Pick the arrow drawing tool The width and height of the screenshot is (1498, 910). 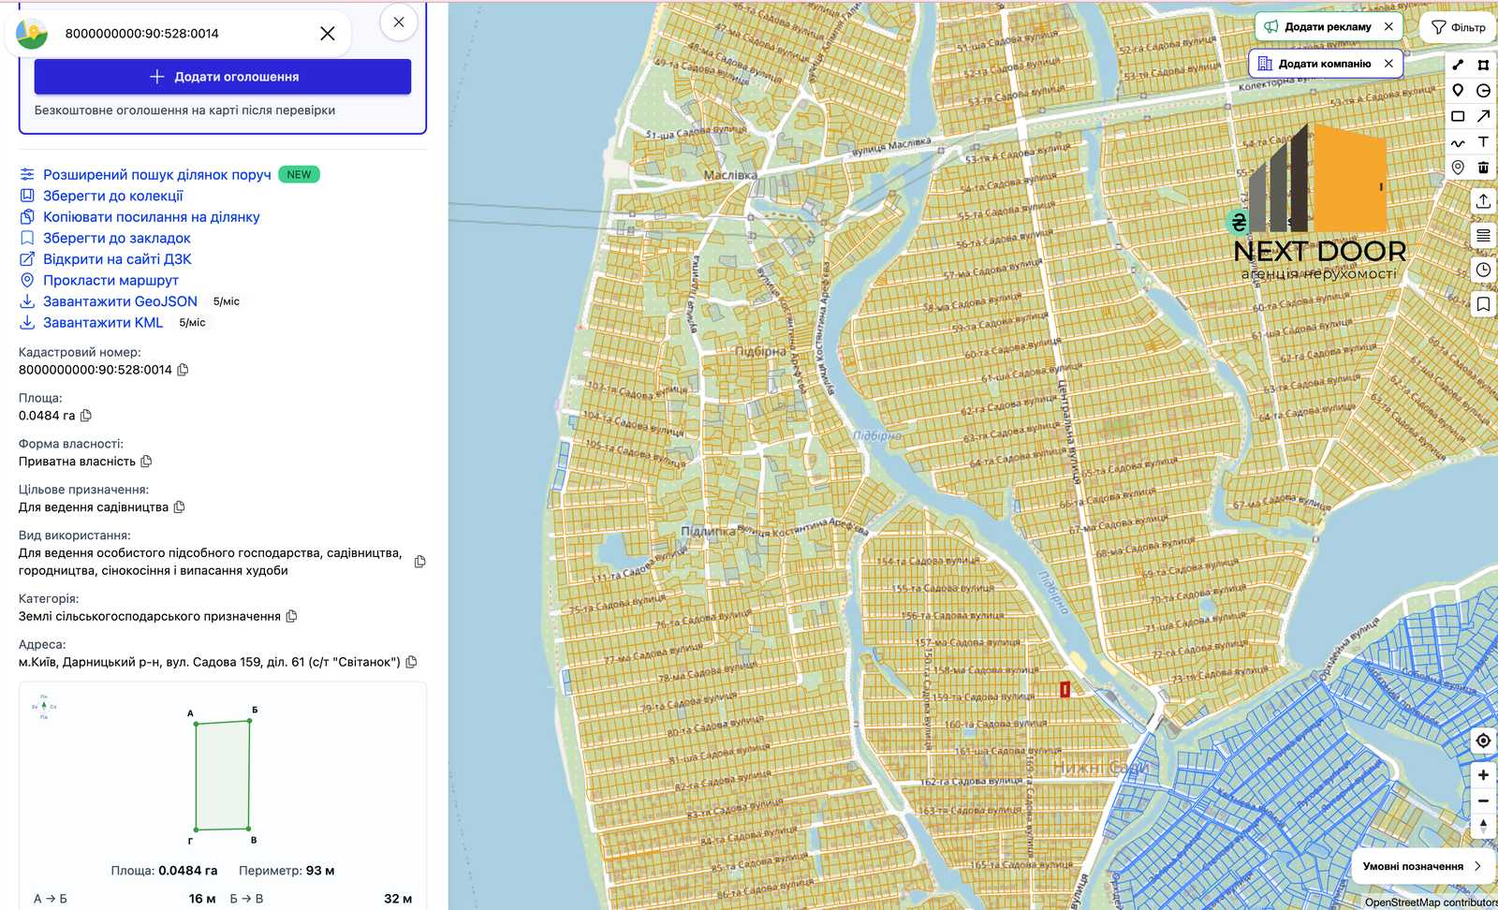tap(1483, 116)
